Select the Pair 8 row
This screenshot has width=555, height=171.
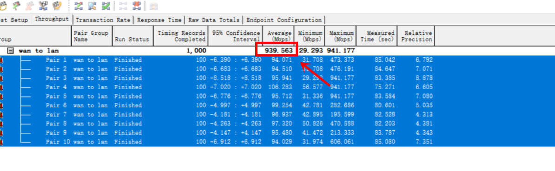[x=277, y=124]
